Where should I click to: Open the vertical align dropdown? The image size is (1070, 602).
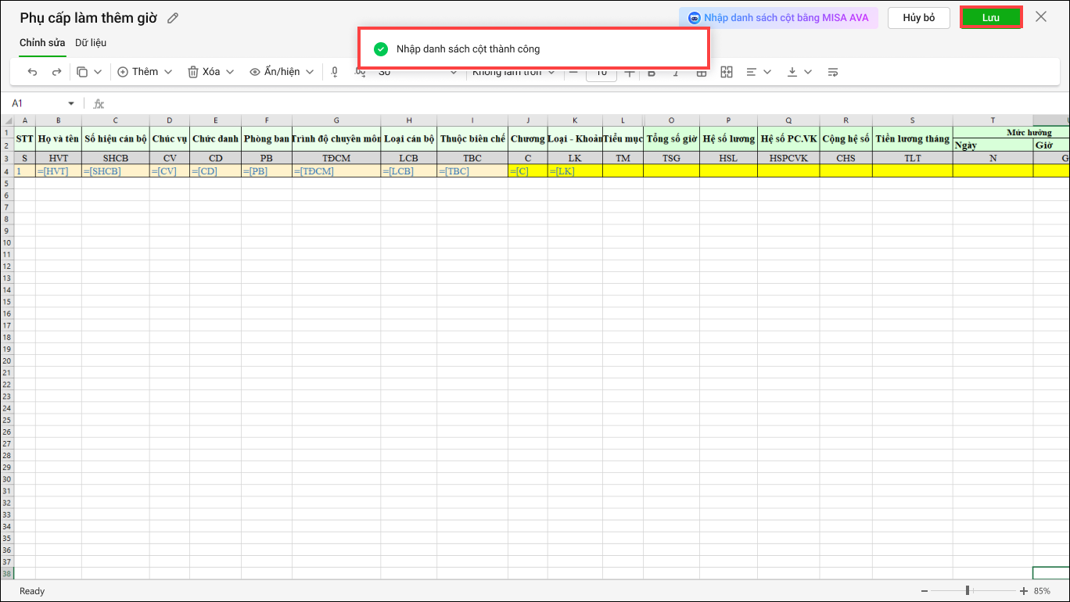(799, 72)
